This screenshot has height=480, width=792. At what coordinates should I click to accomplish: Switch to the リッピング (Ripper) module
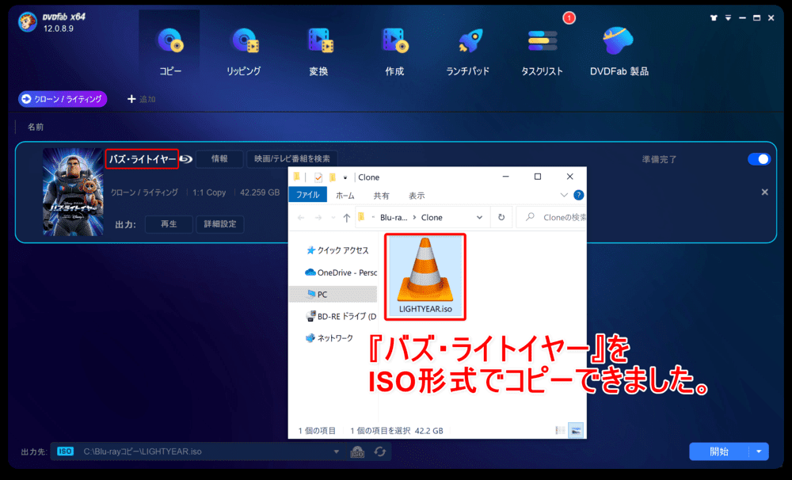[x=243, y=49]
